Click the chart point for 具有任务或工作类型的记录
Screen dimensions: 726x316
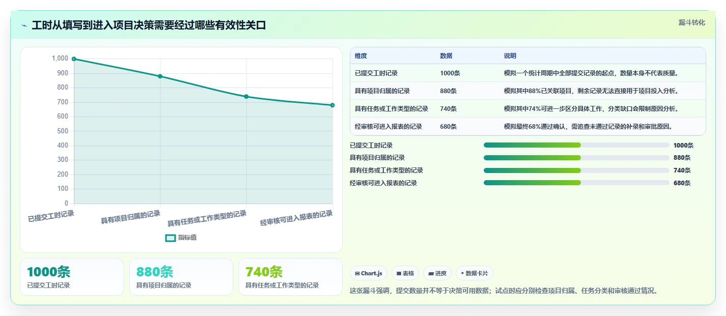[x=246, y=97]
